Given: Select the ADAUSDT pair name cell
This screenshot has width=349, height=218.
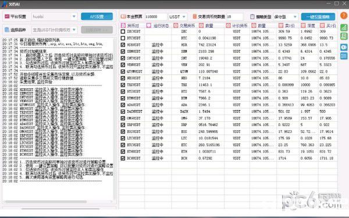Looking at the screenshot, I should (134, 105).
